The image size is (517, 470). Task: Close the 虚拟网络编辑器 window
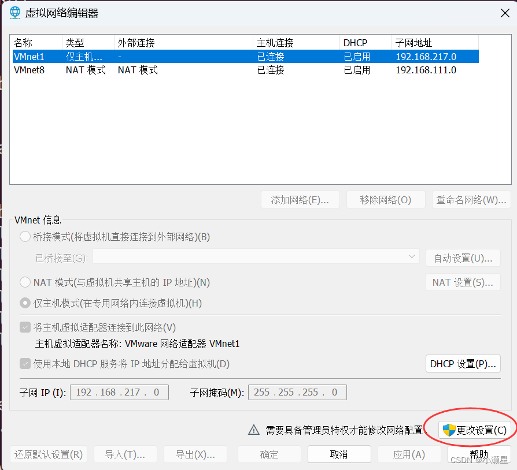(x=505, y=13)
